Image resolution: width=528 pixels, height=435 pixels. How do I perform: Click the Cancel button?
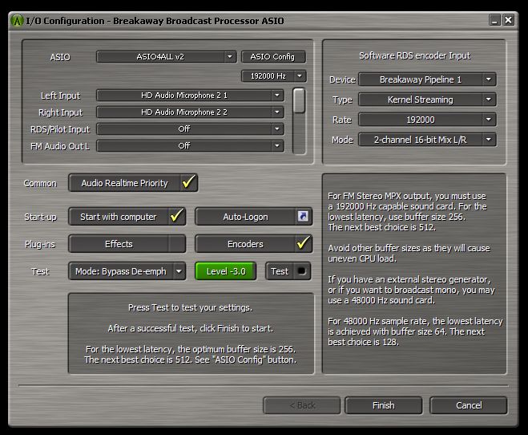tap(469, 405)
